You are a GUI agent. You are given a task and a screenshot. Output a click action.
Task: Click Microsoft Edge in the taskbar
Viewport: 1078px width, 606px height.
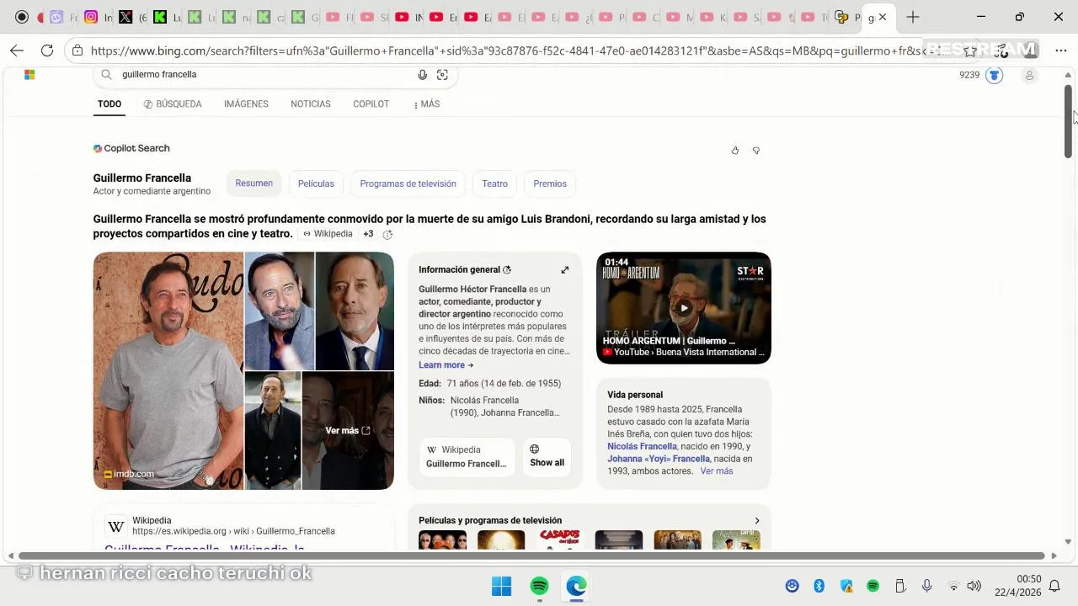coord(576,586)
